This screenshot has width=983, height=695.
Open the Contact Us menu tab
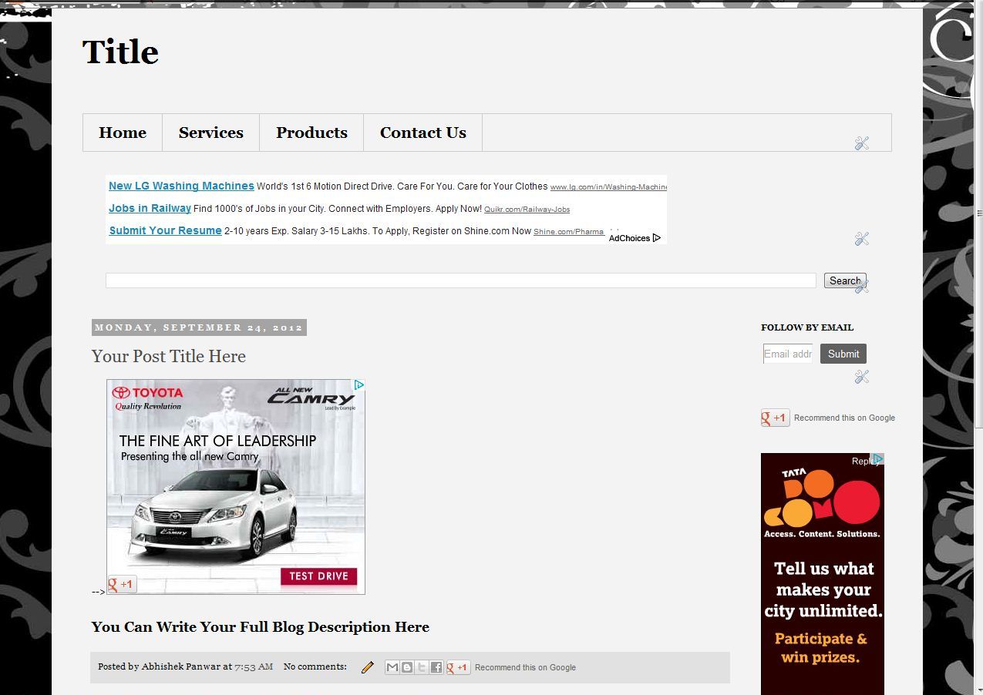422,133
